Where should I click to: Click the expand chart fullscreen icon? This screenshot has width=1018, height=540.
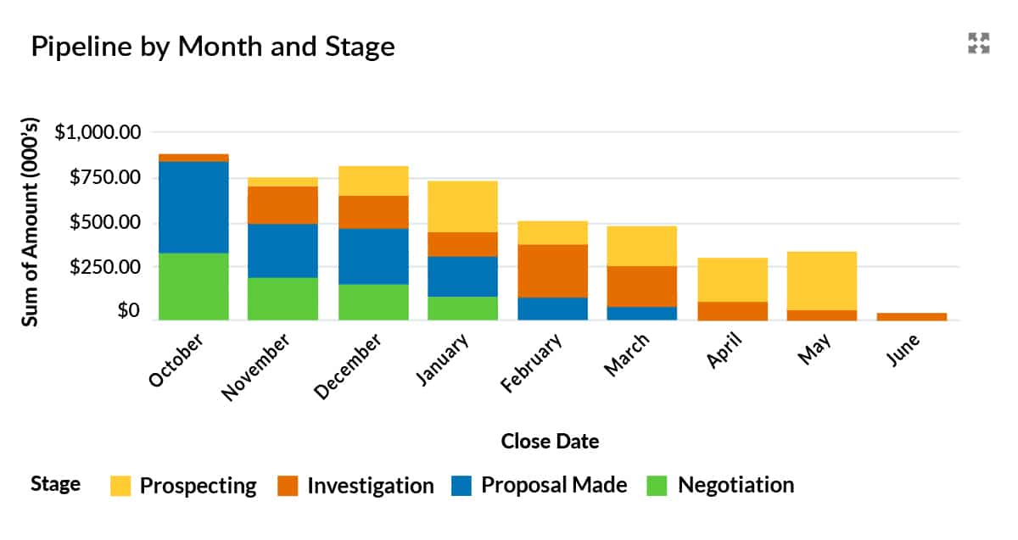(979, 44)
